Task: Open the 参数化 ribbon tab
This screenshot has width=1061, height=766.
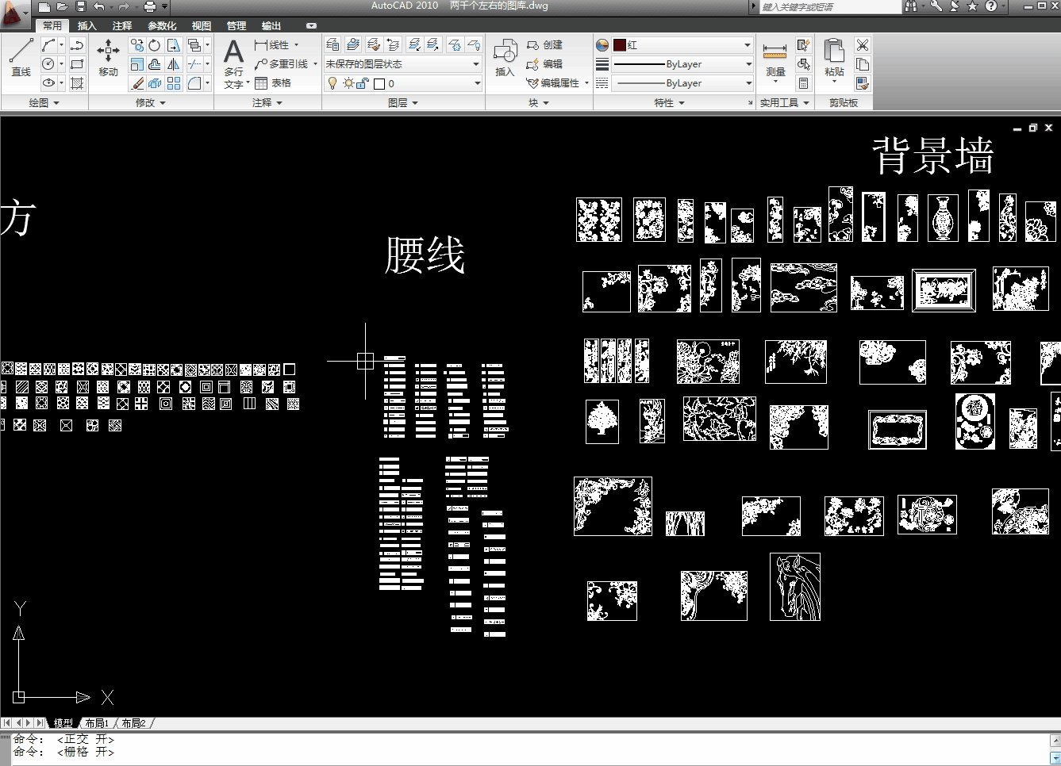Action: [162, 26]
